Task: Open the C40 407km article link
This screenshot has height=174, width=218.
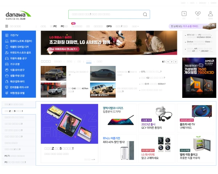Action: [78, 90]
